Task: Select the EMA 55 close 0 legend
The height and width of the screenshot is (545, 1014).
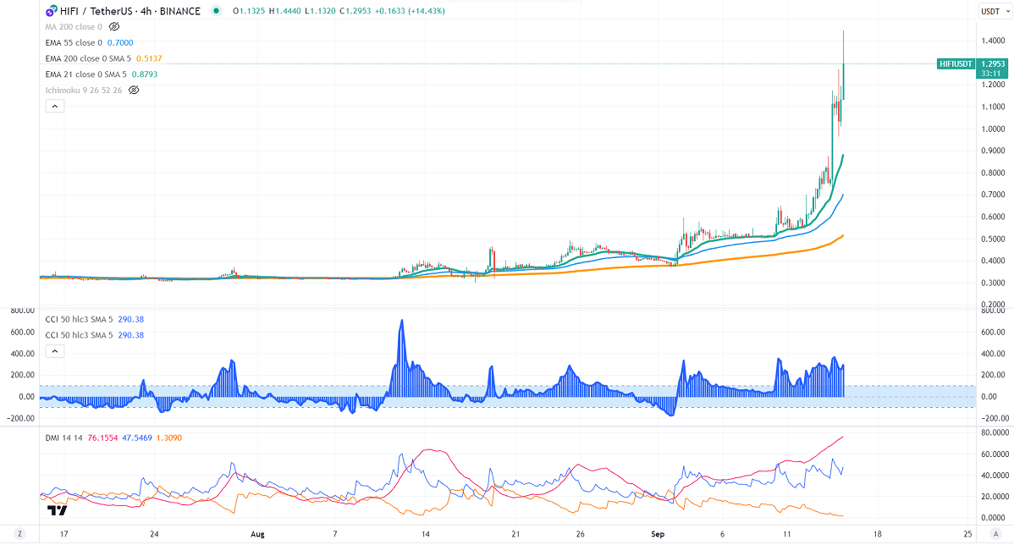Action: click(74, 42)
